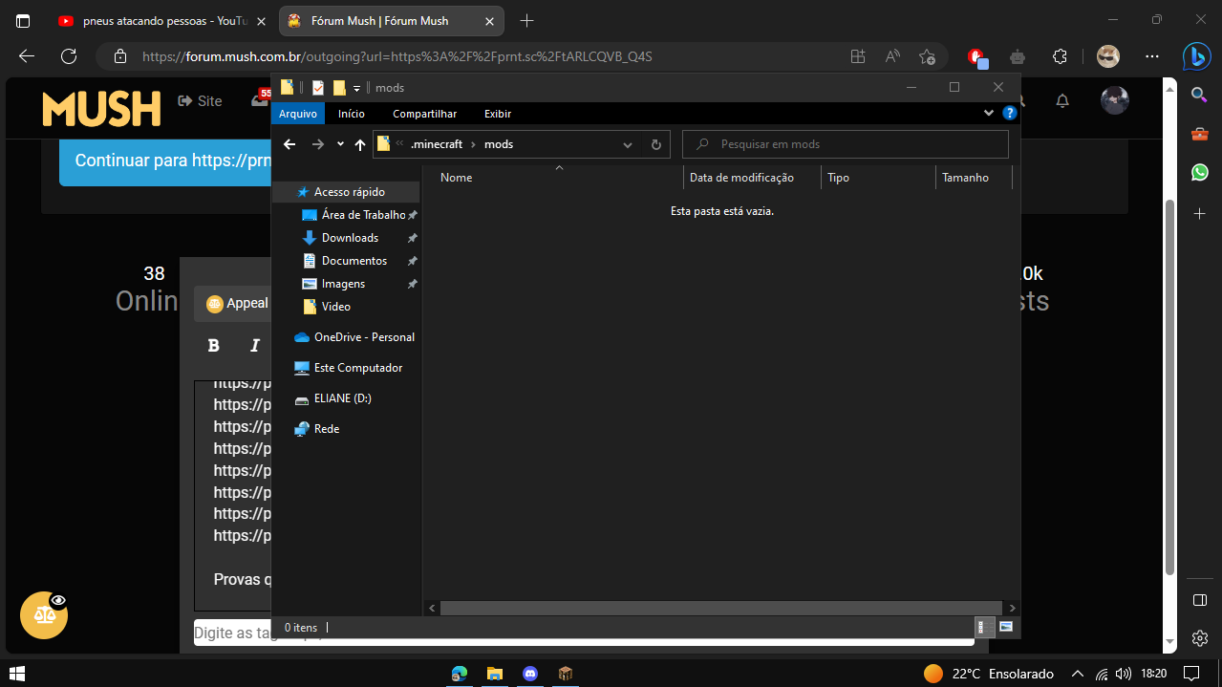Open the Arquivo menu in Explorer
The width and height of the screenshot is (1222, 687).
pyautogui.click(x=298, y=114)
